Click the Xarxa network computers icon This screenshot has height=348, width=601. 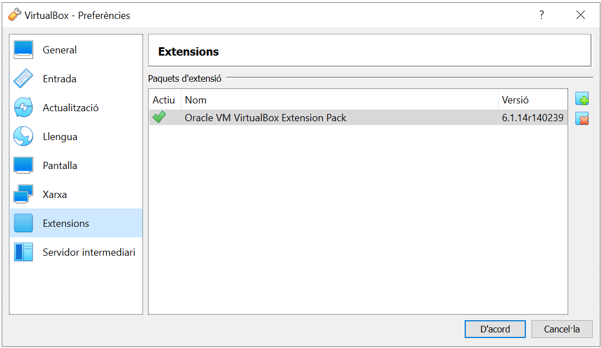(x=23, y=194)
